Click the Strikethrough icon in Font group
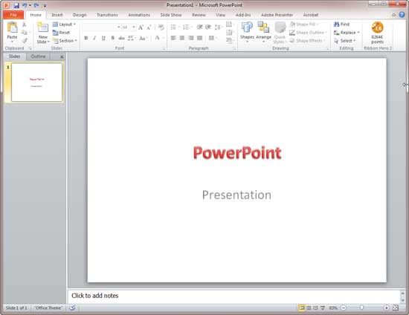Screen dimensions: 409x315 click(121, 38)
